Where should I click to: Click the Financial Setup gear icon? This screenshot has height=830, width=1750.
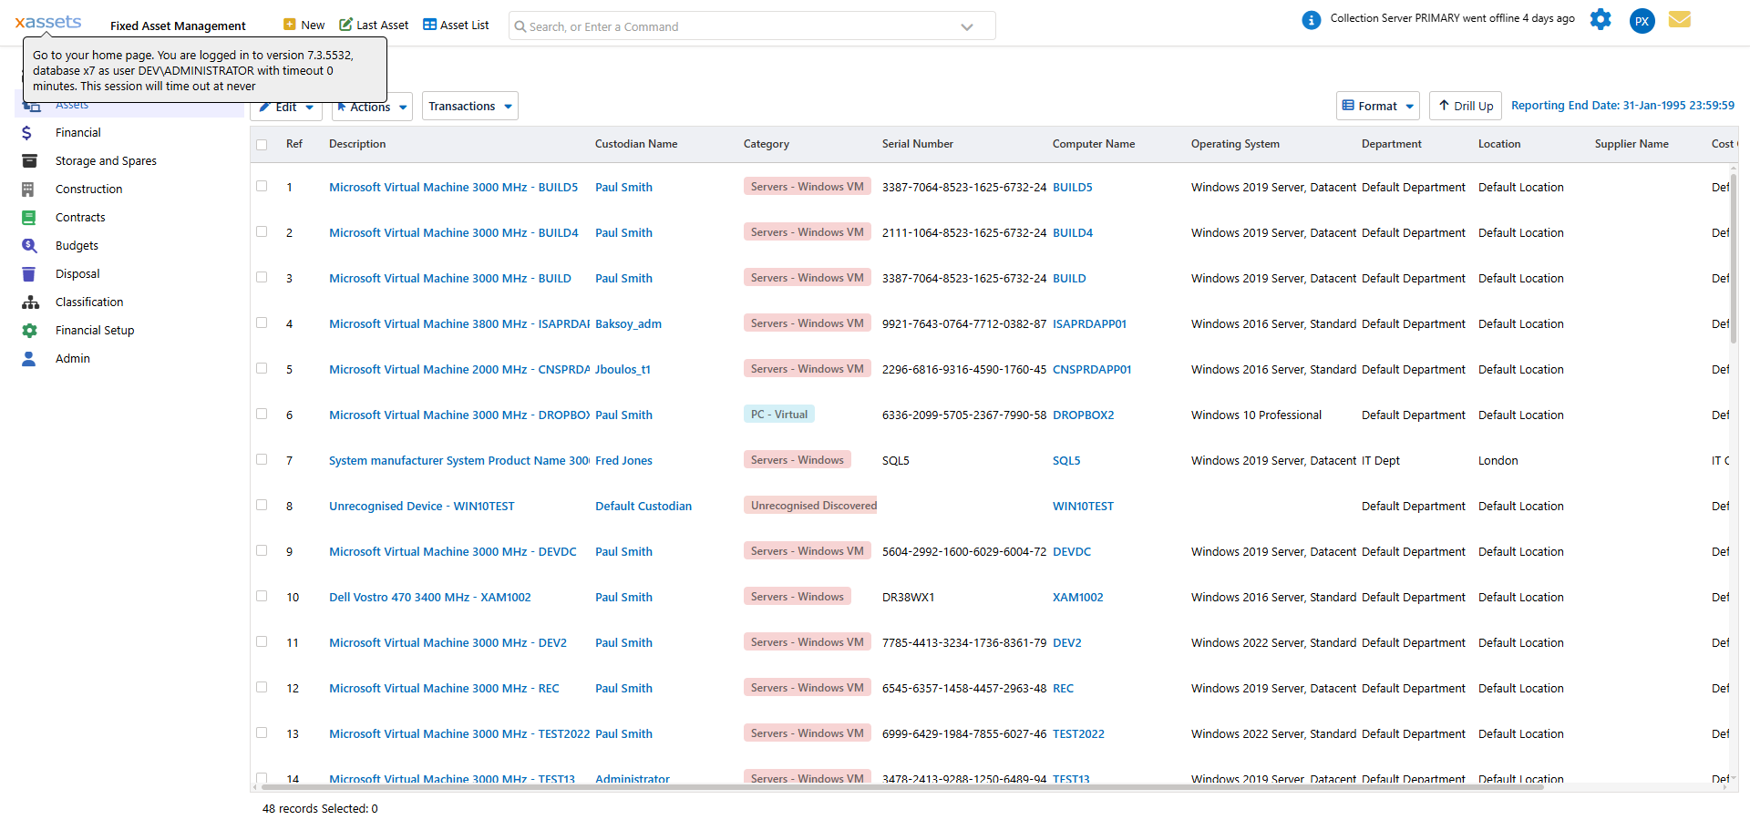(x=29, y=331)
